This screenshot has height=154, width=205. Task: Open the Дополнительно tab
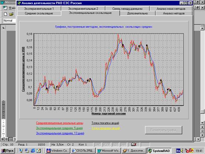click(x=138, y=13)
